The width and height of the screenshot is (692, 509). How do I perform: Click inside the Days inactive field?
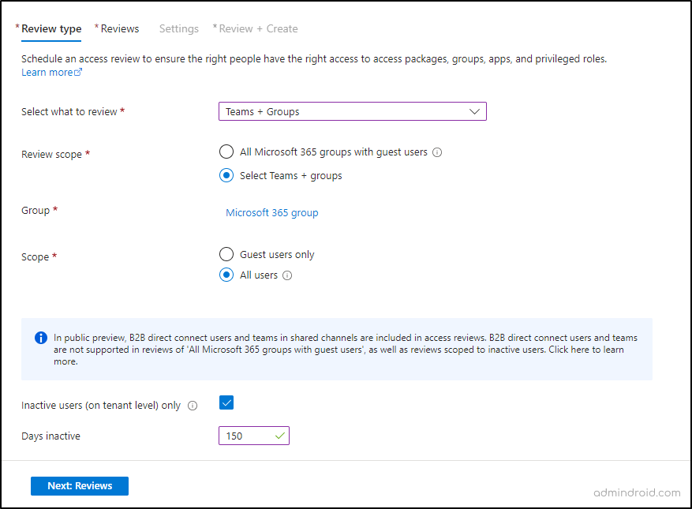pyautogui.click(x=254, y=436)
